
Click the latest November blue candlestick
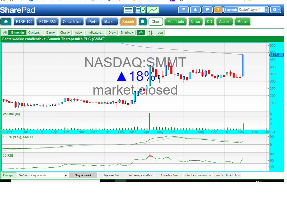(243, 65)
